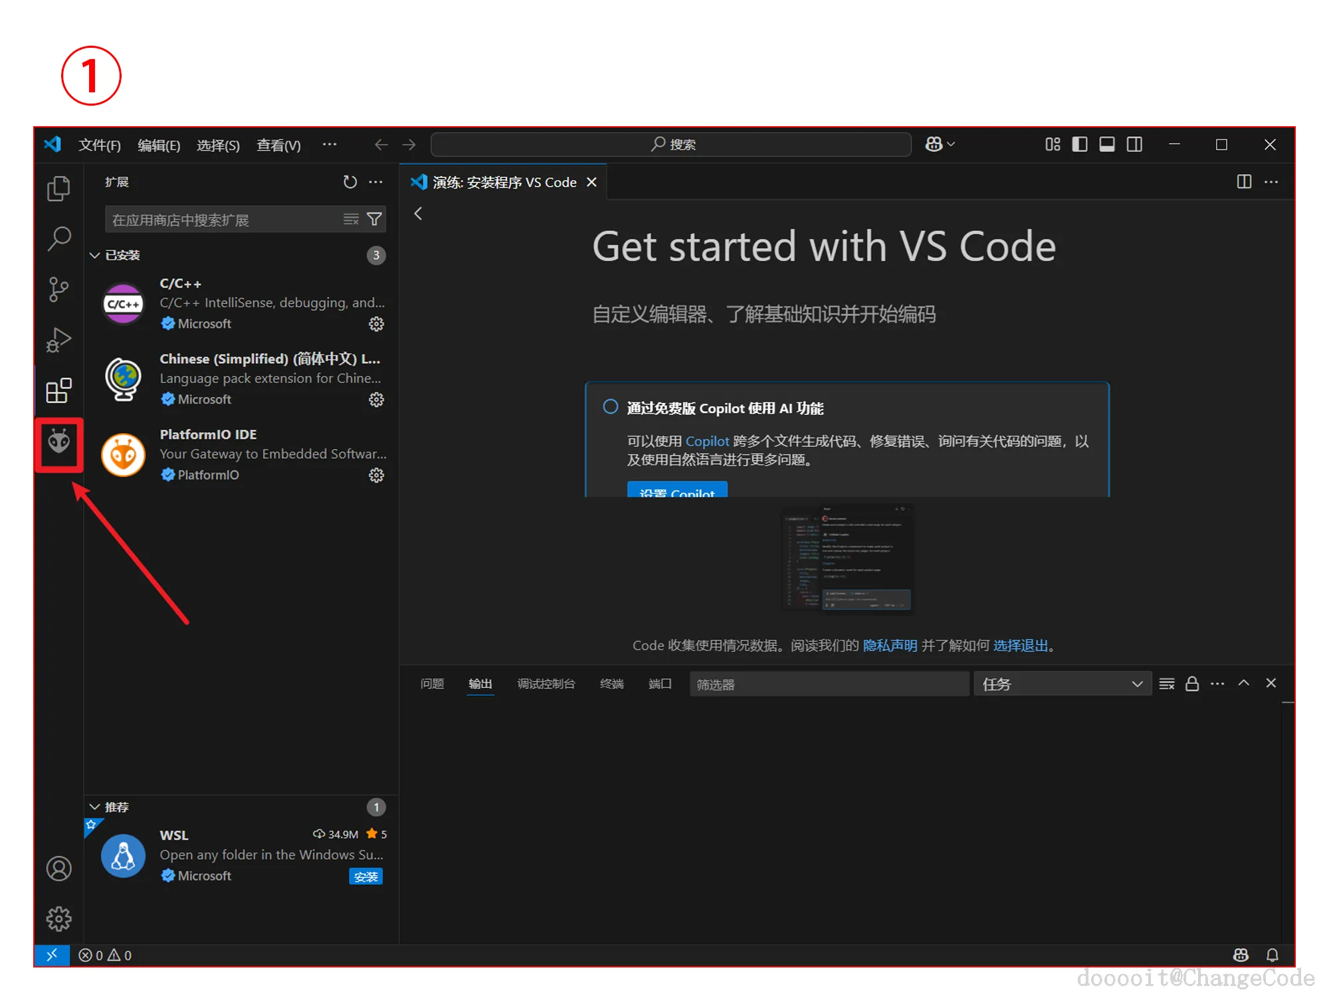Toggle the primary side bar layout icon

(x=1080, y=145)
